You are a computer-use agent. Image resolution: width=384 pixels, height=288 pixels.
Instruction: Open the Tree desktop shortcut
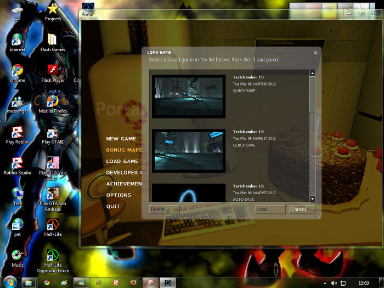(x=18, y=197)
